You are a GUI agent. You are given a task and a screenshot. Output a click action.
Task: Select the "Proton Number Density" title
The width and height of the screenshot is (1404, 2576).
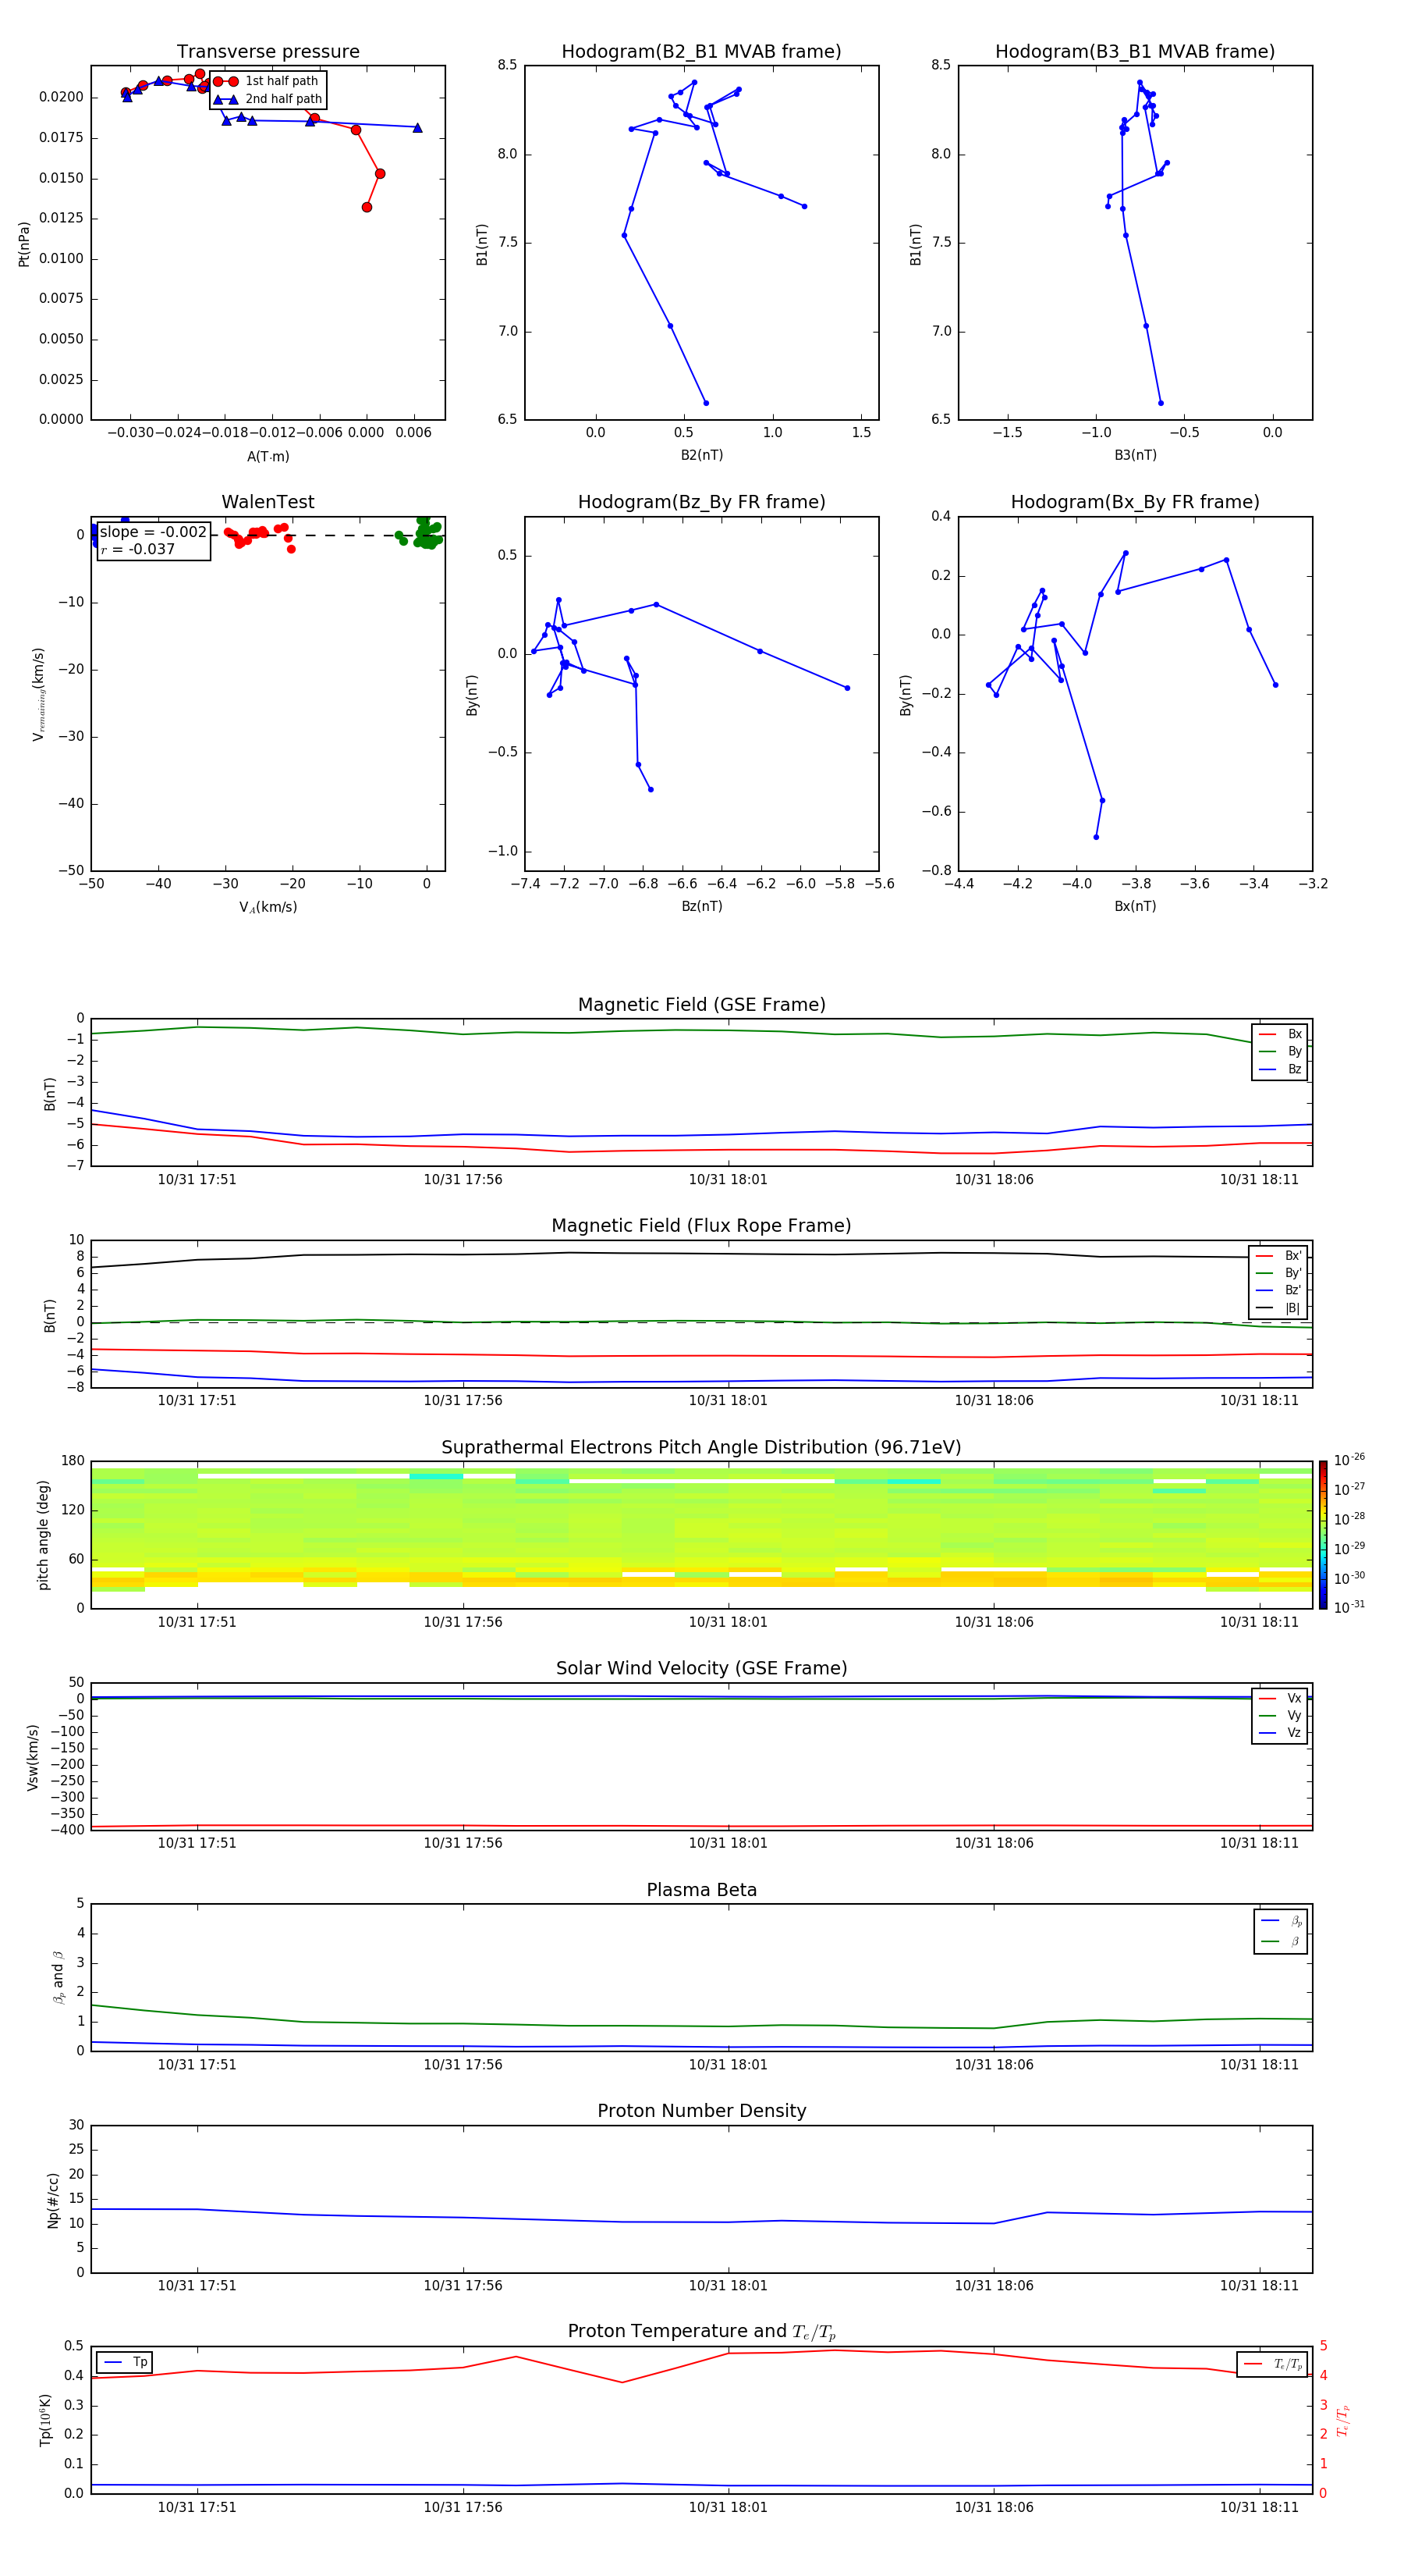(701, 2111)
